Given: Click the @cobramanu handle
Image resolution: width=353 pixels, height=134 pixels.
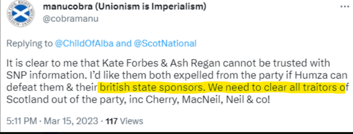Looking at the screenshot, I should pos(70,19).
